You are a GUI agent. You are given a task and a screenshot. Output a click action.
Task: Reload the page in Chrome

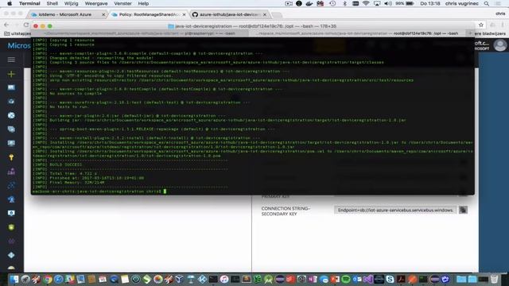click(x=26, y=25)
